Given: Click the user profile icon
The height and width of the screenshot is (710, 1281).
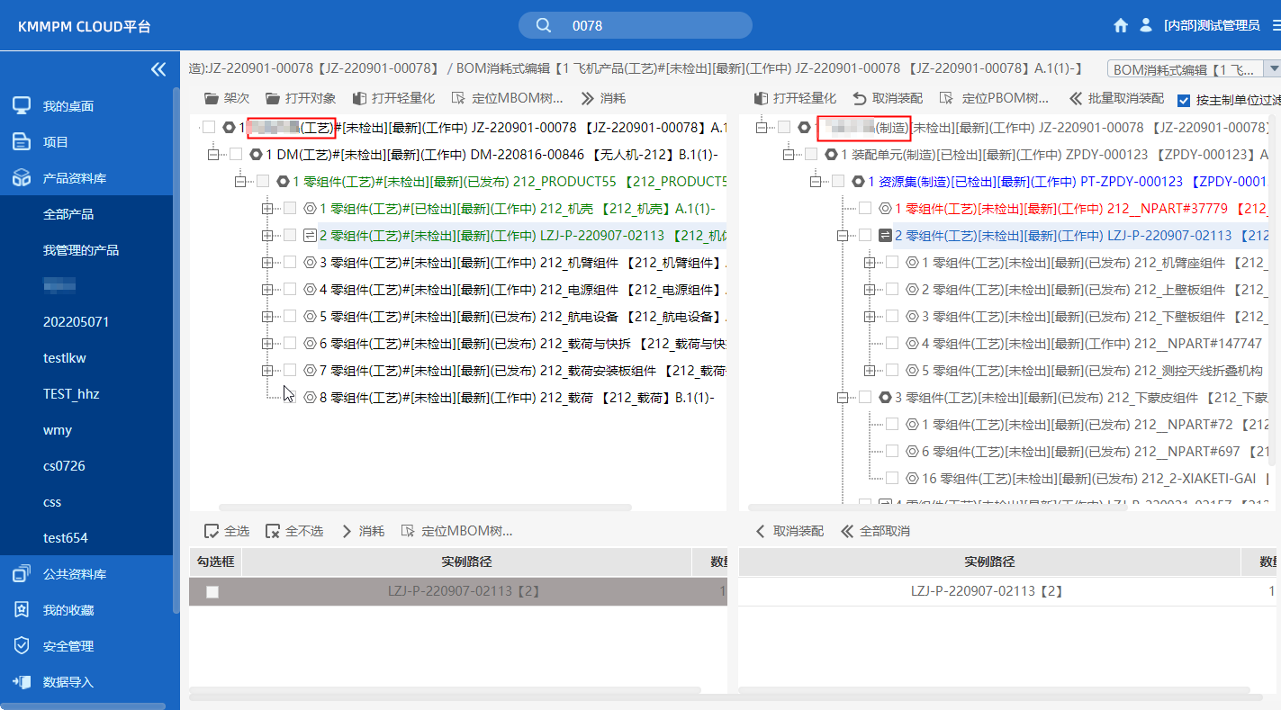Looking at the screenshot, I should pos(1146,25).
